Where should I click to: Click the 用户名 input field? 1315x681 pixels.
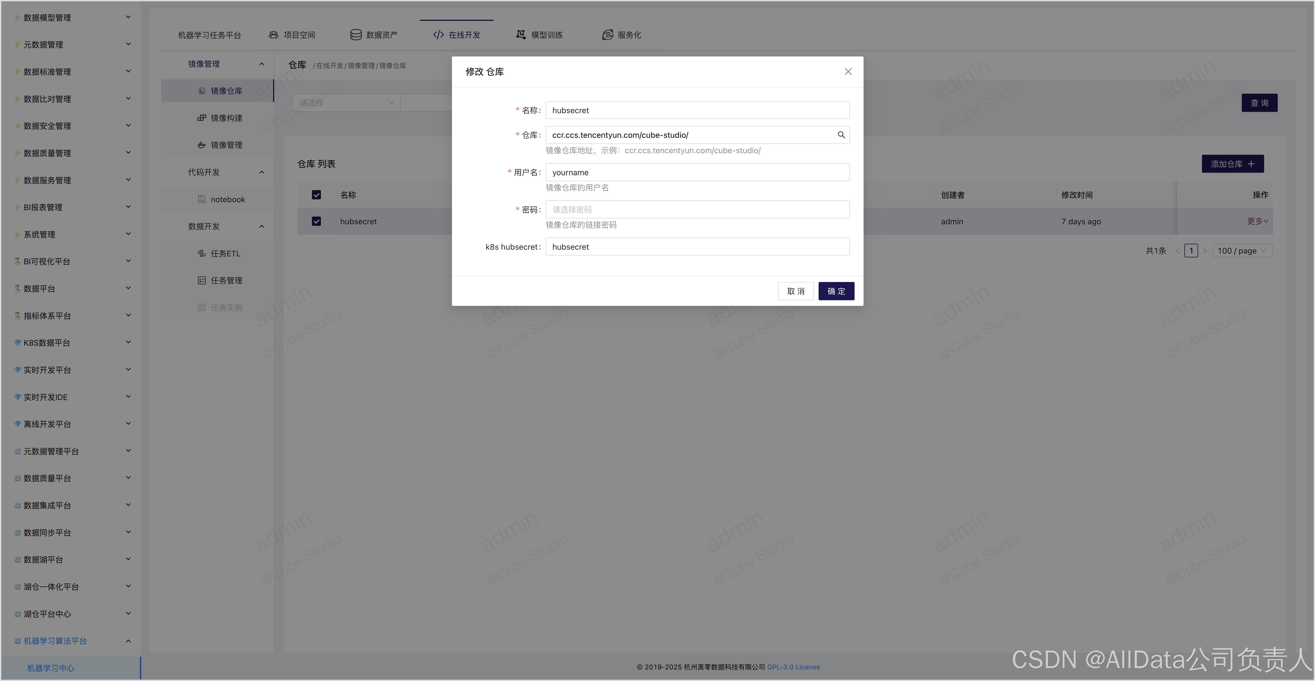click(697, 172)
